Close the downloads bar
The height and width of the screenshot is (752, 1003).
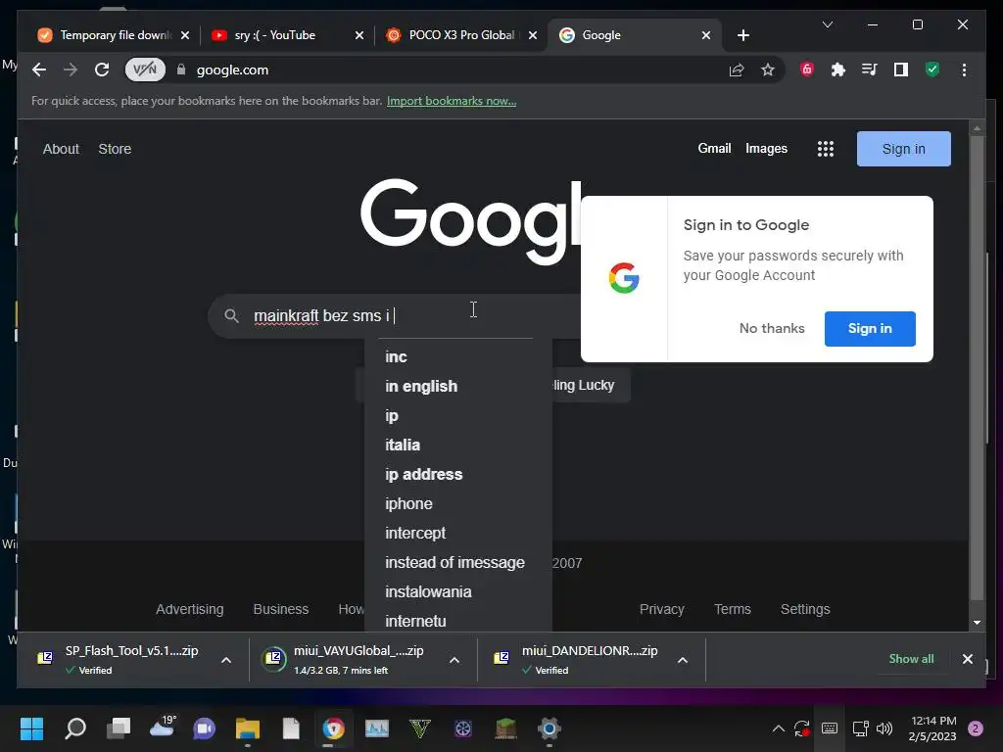tap(968, 659)
